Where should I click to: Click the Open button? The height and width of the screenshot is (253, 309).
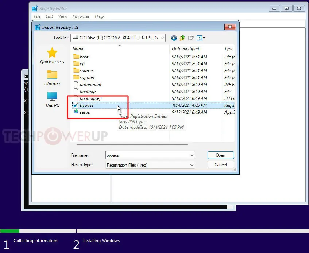pyautogui.click(x=221, y=155)
